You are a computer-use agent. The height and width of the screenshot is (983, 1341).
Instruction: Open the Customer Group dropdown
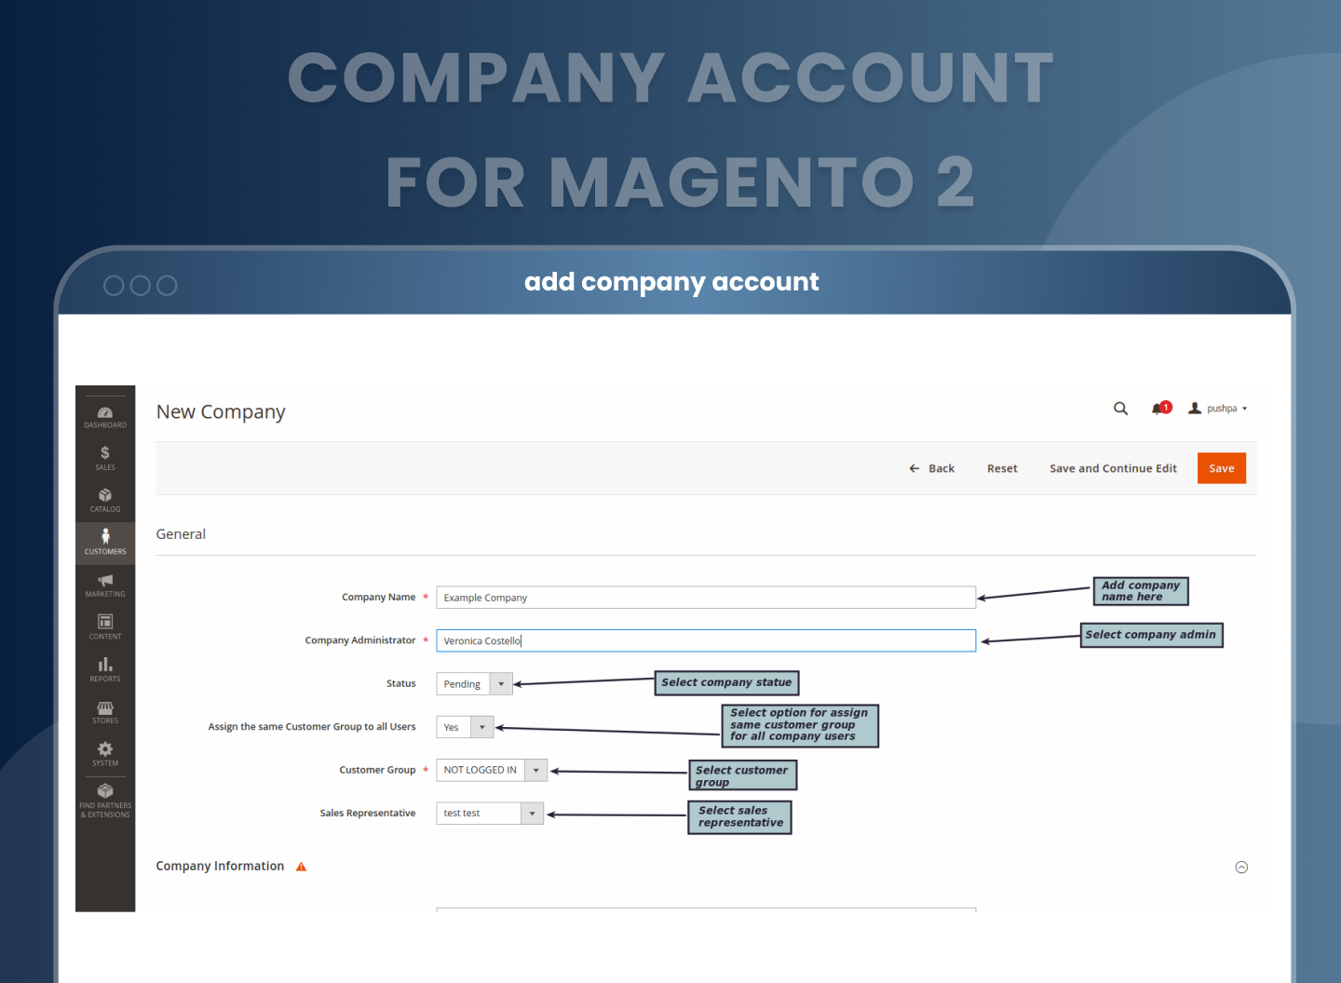(x=491, y=771)
